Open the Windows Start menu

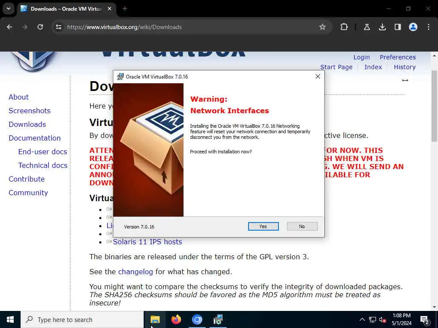(x=10, y=319)
